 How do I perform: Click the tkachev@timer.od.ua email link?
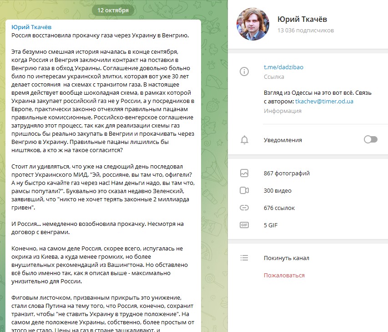pyautogui.click(x=324, y=102)
